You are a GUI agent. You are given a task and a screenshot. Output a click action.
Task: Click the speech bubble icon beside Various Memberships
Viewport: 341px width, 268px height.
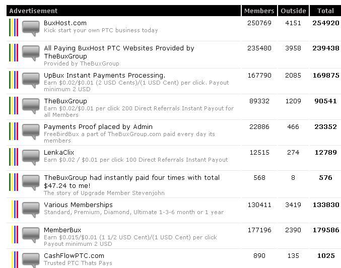(31, 209)
